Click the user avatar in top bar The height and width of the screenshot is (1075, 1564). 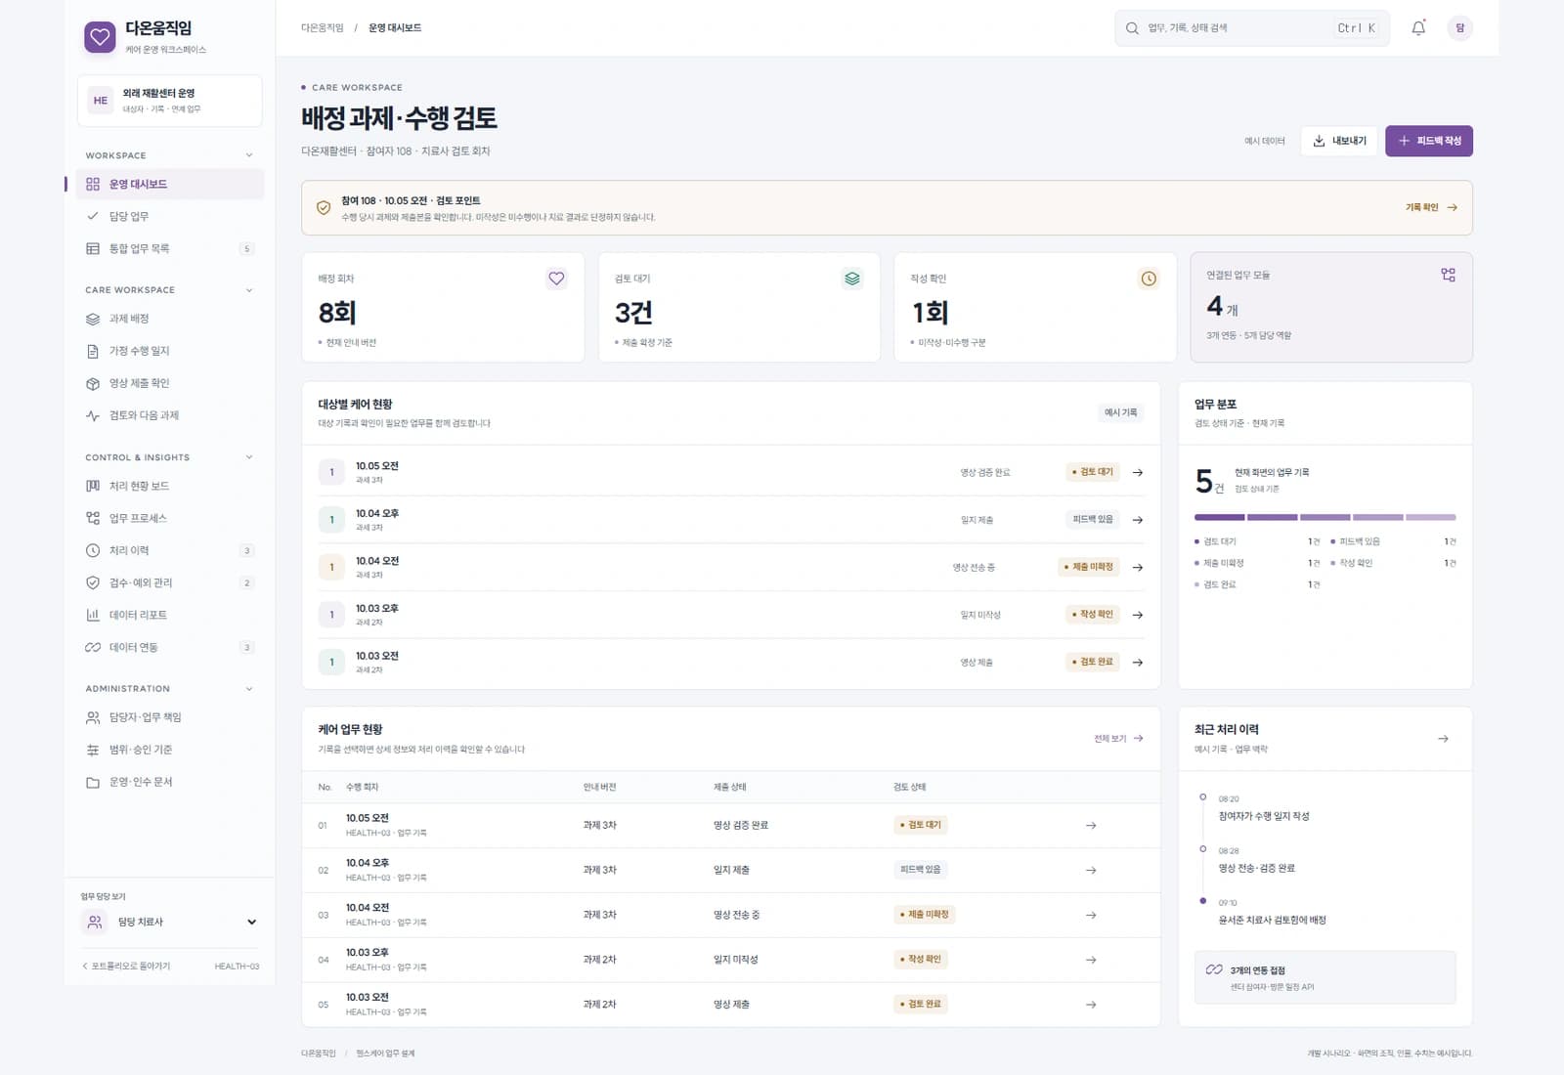(x=1460, y=28)
